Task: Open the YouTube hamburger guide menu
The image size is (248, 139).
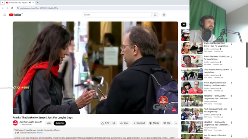Action: 5,15
